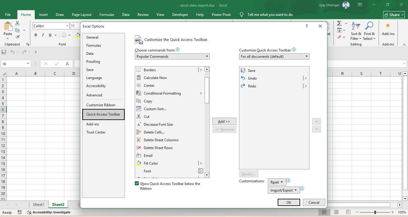The height and width of the screenshot is (217, 408).
Task: Click Cancel in Excel Options dialog
Action: 314,202
